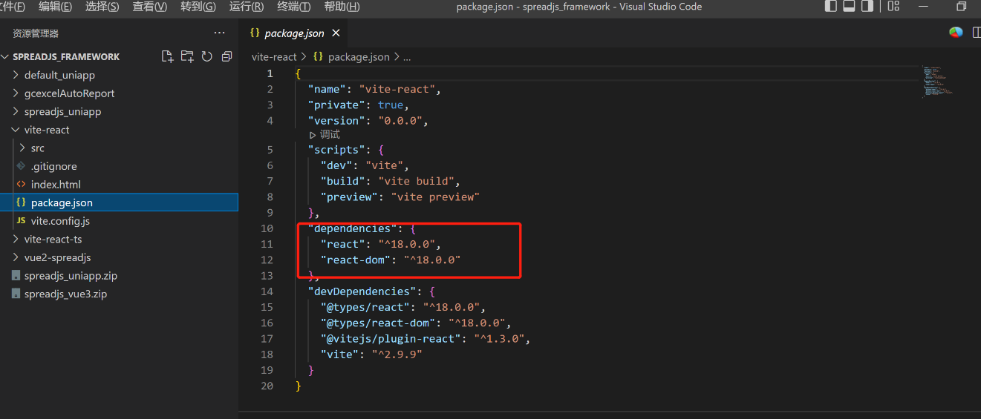Refresh the explorer file tree
Viewport: 981px width, 419px height.
207,56
